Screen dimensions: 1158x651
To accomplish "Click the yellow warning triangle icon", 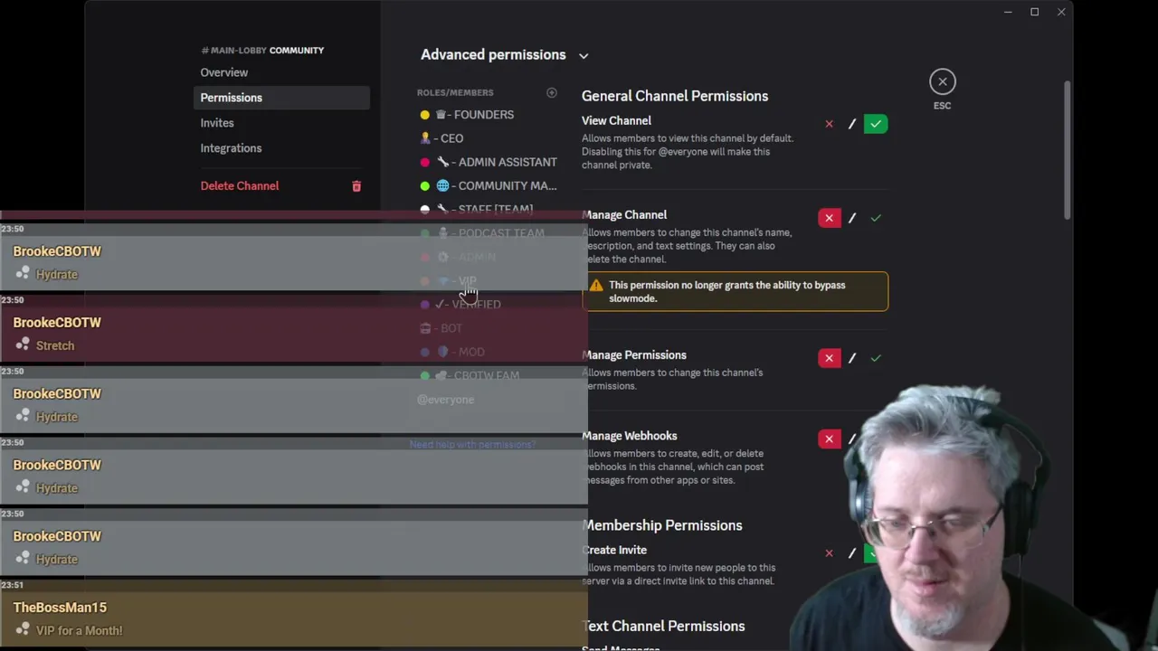I will pyautogui.click(x=596, y=286).
